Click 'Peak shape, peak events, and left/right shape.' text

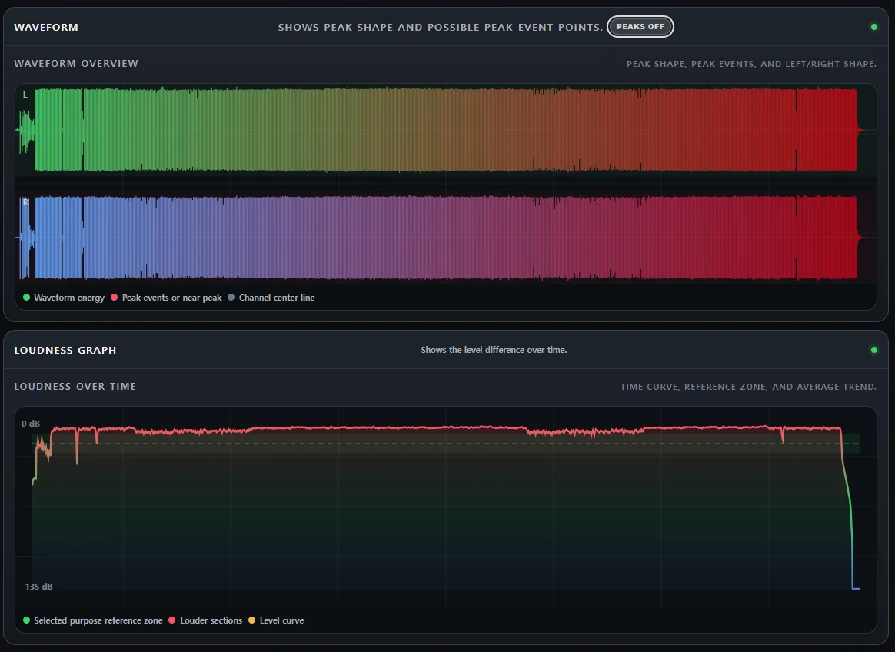pos(751,64)
